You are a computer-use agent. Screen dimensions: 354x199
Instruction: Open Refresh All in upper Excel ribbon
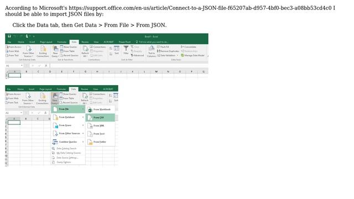[x=85, y=51]
